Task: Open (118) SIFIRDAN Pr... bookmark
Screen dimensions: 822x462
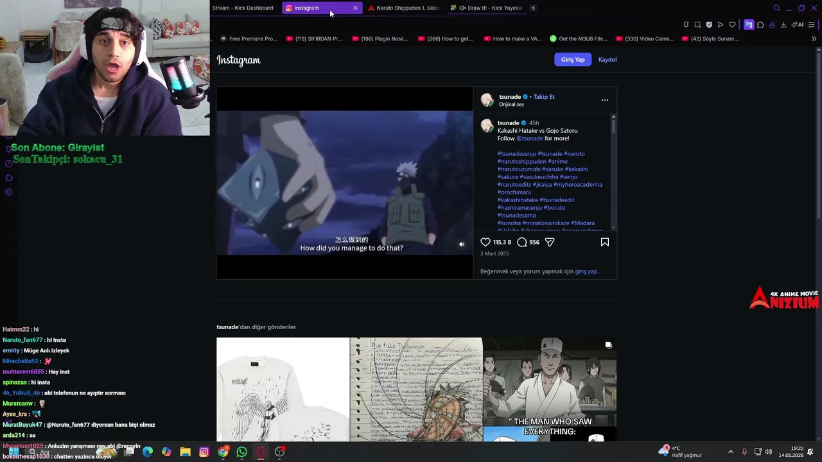Action: (314, 38)
